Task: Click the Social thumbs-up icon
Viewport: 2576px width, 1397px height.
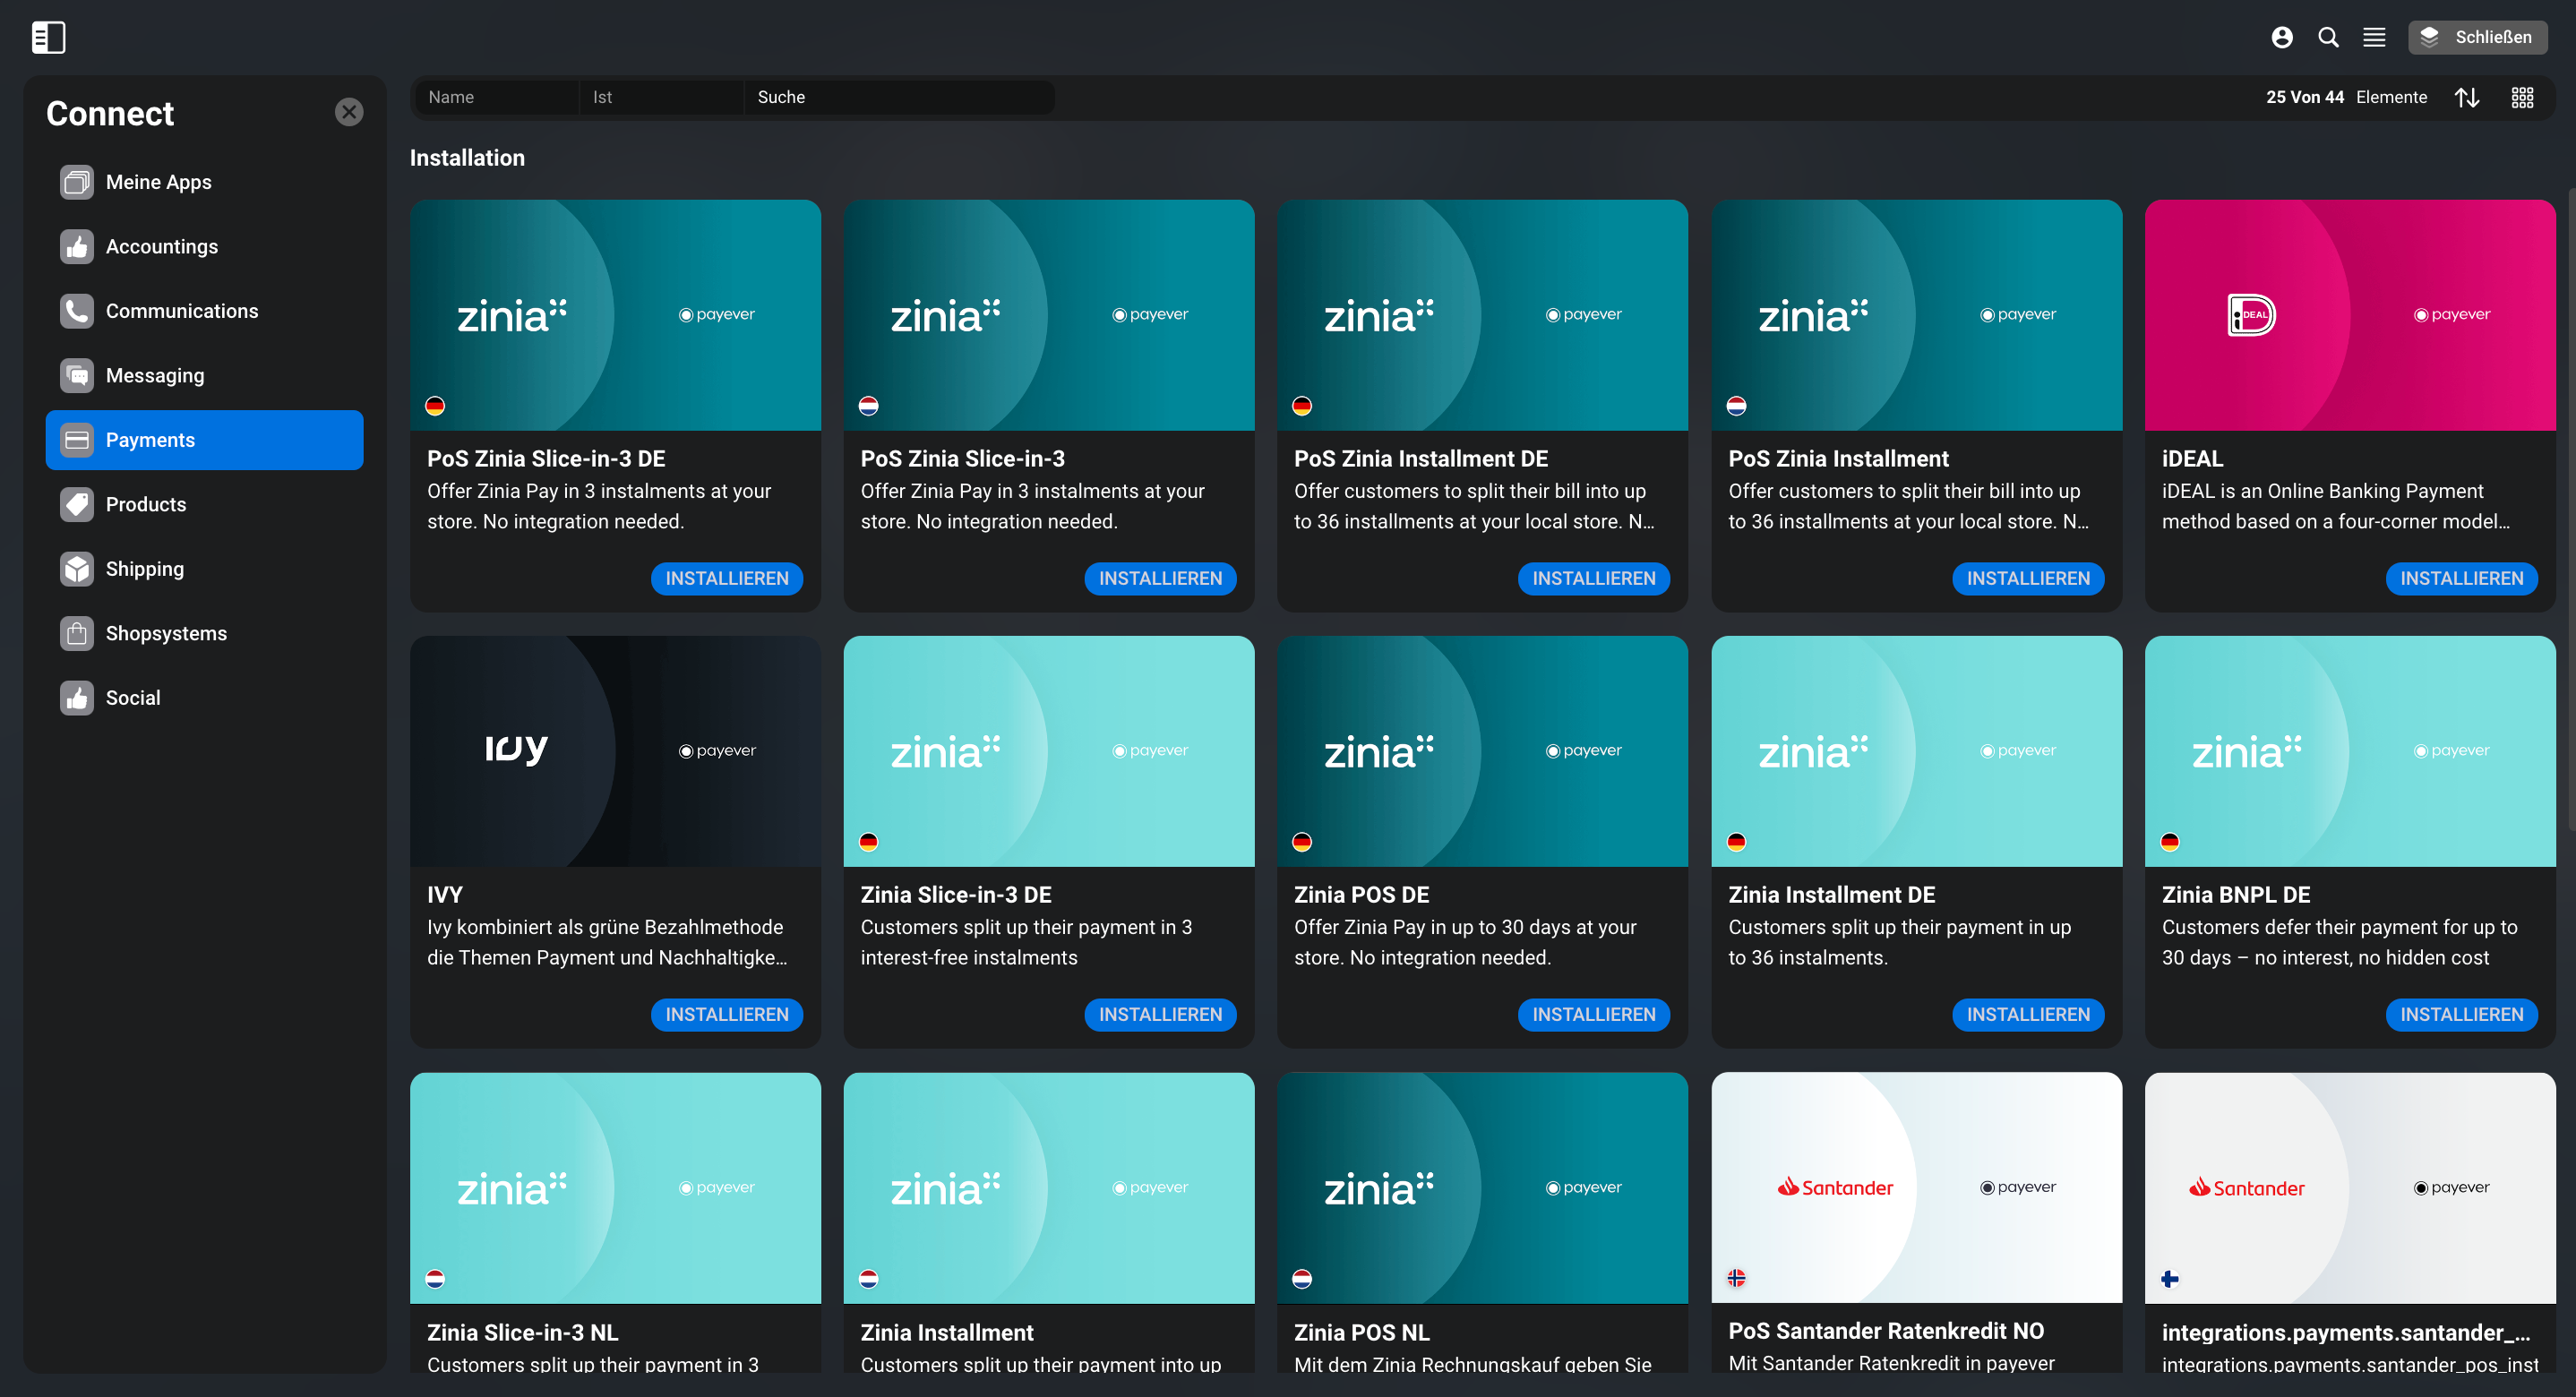Action: [77, 698]
